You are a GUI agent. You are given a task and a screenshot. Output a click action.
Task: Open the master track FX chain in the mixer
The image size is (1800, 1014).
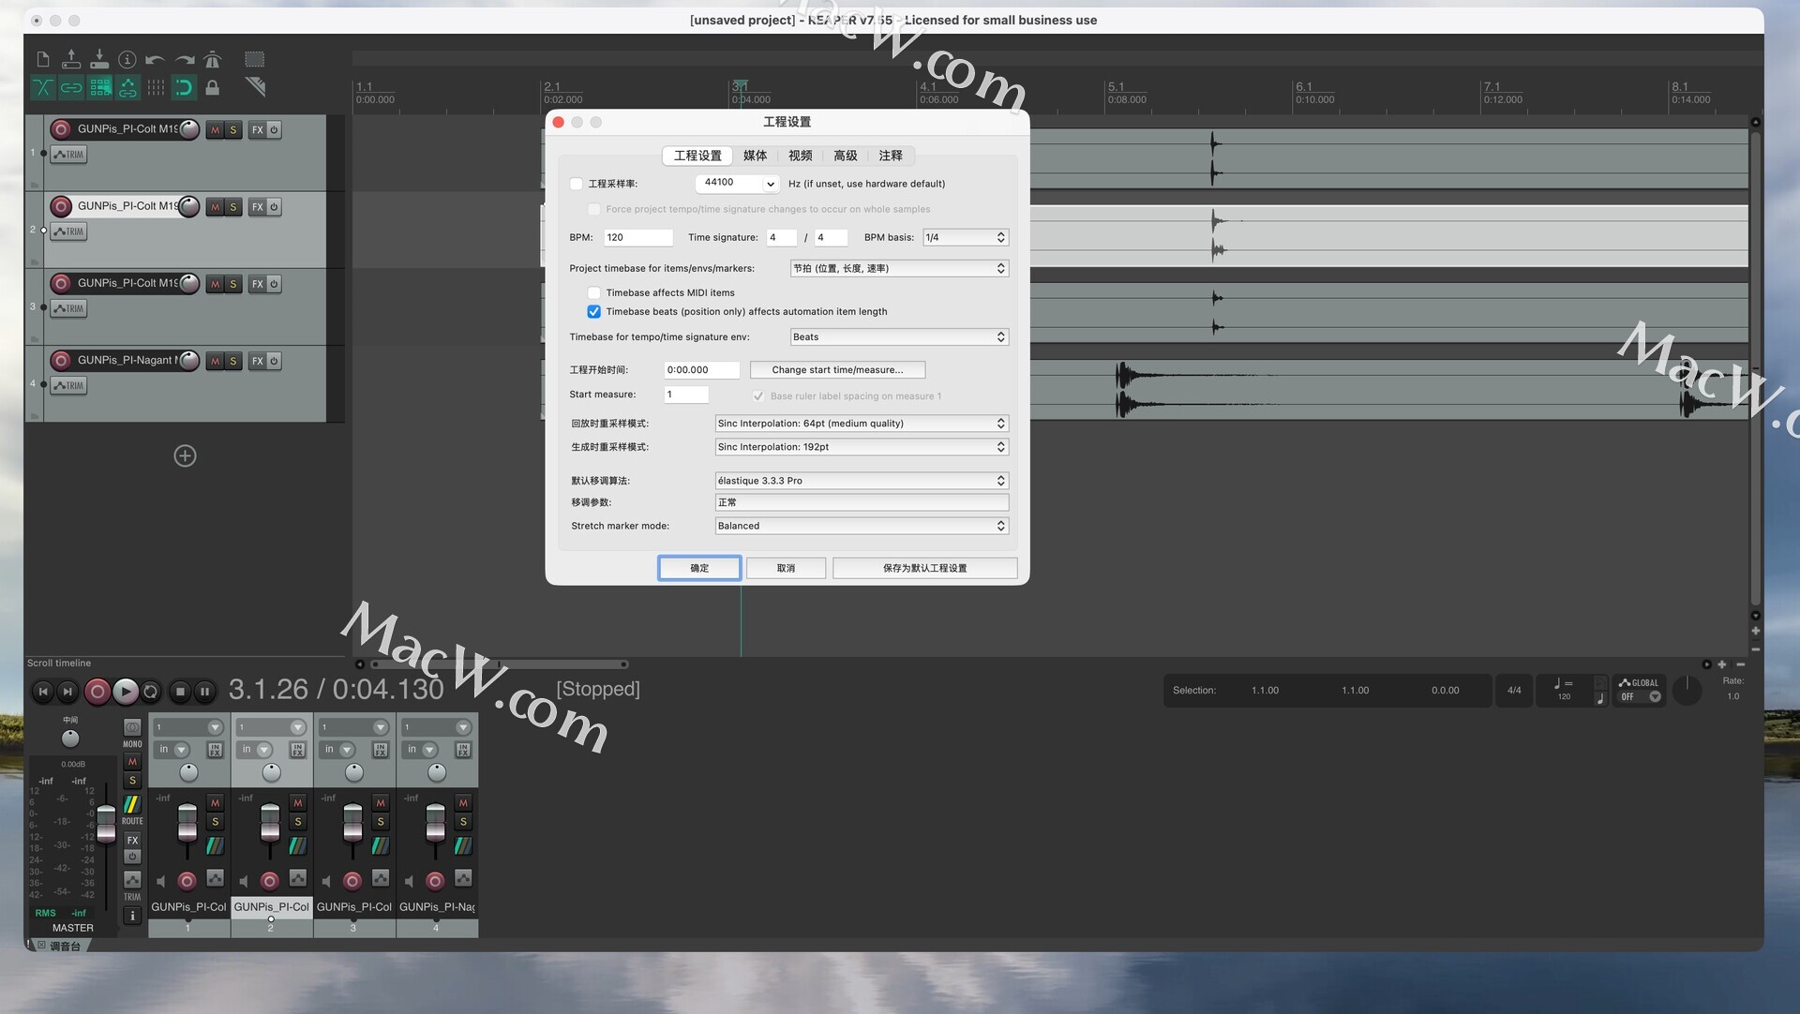click(x=132, y=840)
